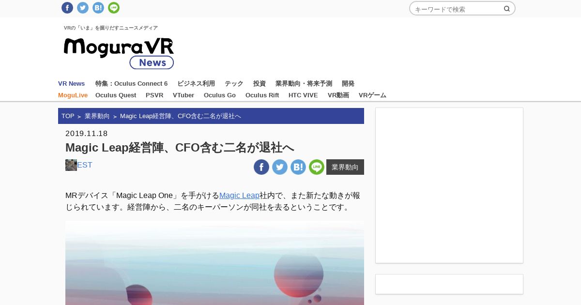Open the 投資 menu item
581x305 pixels.
(x=260, y=83)
